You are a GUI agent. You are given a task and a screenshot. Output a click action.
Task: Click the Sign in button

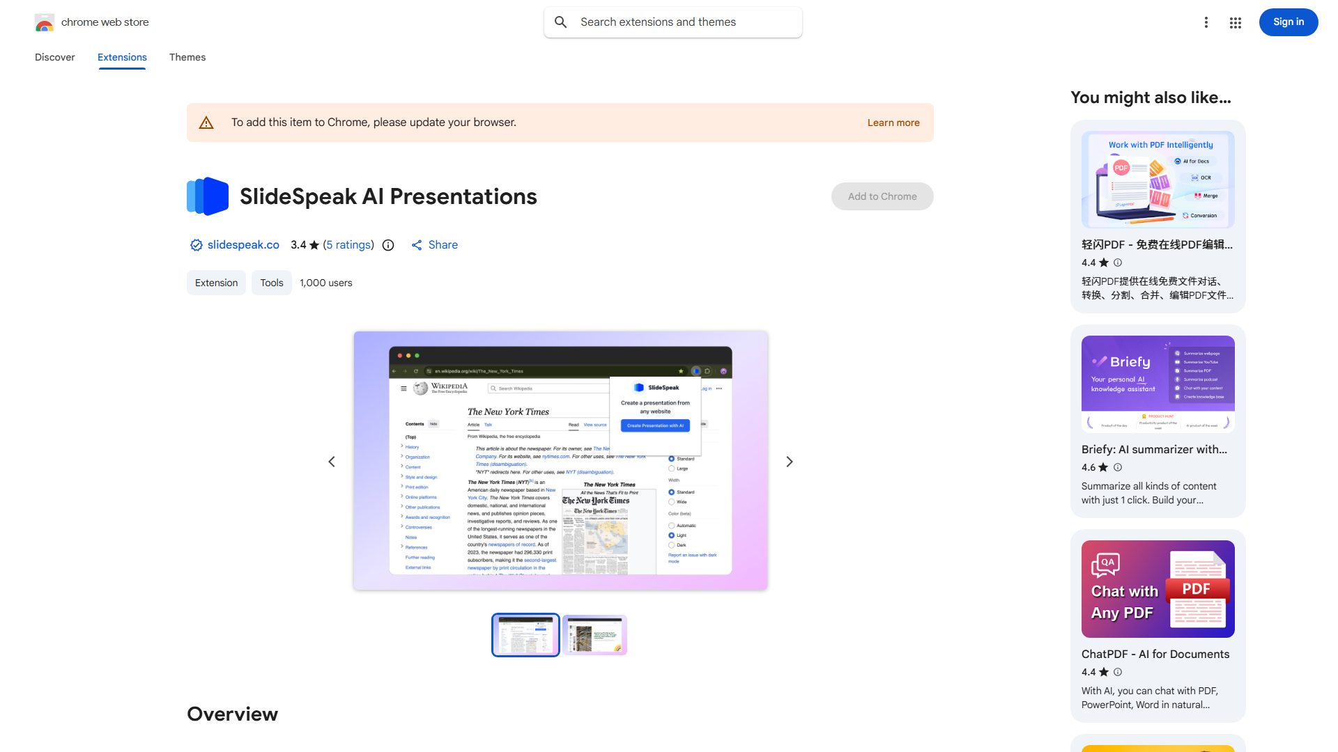(x=1288, y=22)
